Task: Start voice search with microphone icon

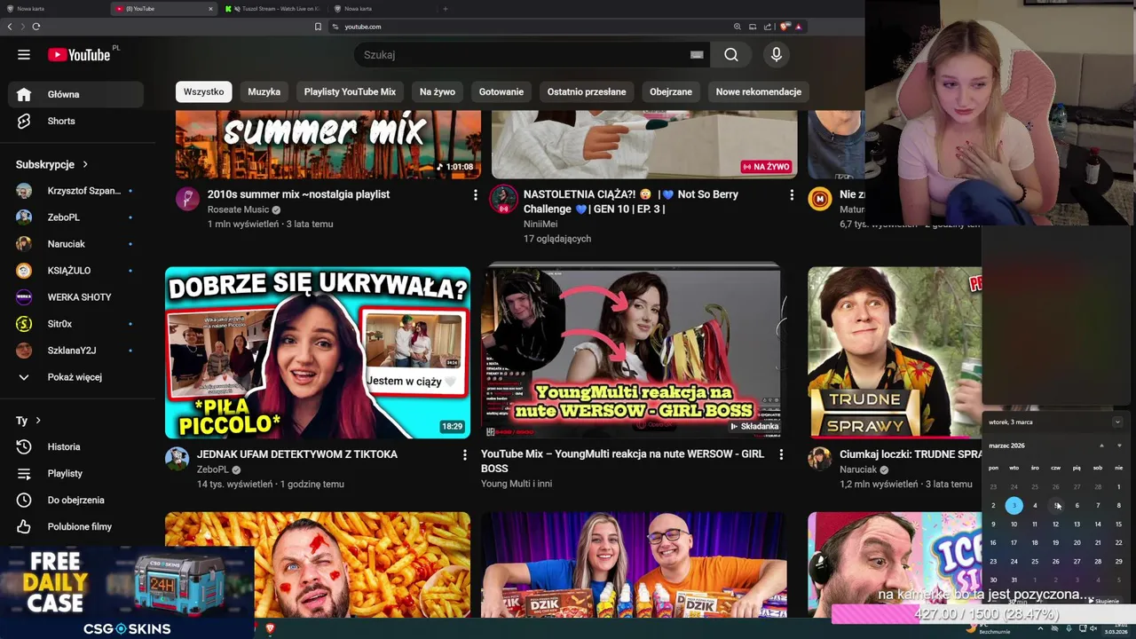Action: [777, 55]
